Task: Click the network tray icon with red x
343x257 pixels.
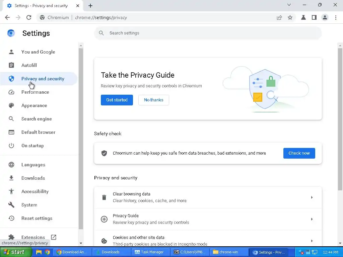Action: click(301, 252)
